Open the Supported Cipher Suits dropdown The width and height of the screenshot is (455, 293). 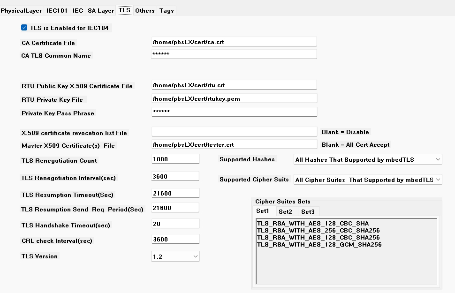367,180
